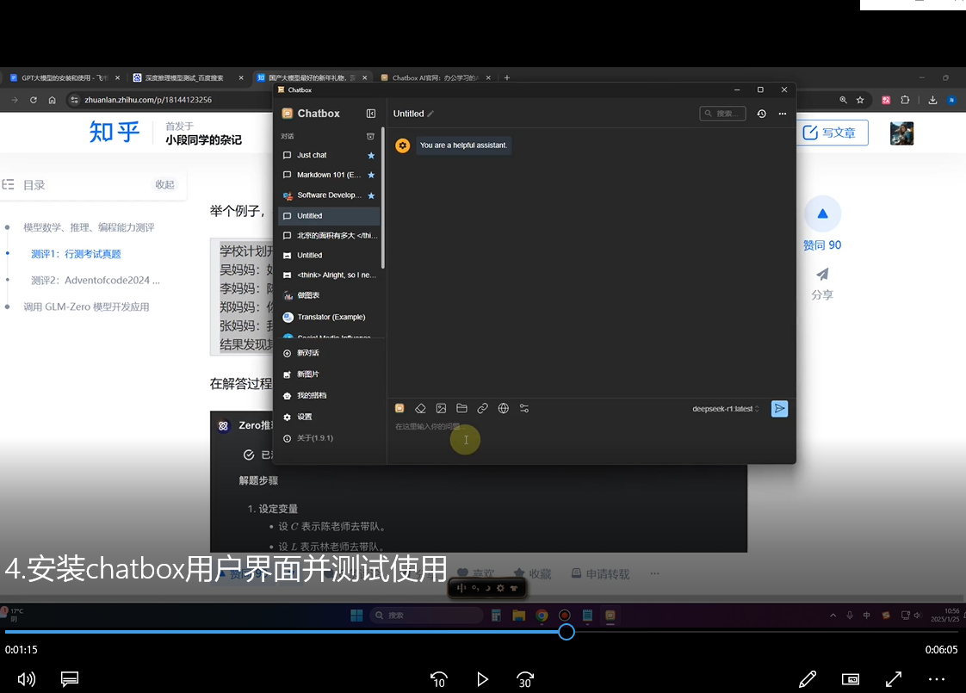
Task: Click the video edit pencil icon
Action: (808, 679)
